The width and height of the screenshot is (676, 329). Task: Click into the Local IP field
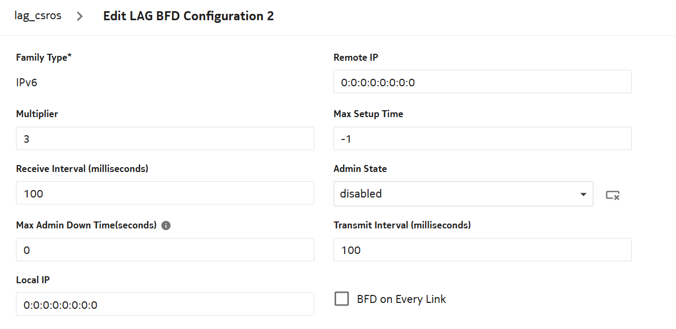[165, 304]
